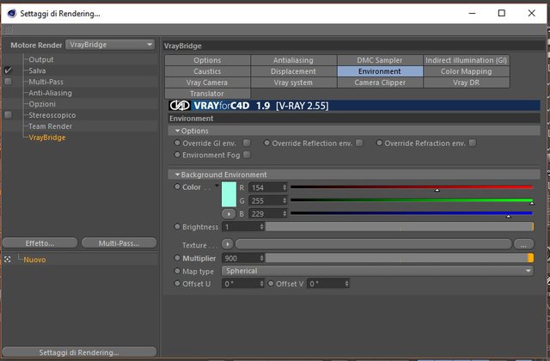The height and width of the screenshot is (361, 550).
Task: Check Override GI env. box
Action: [x=247, y=144]
